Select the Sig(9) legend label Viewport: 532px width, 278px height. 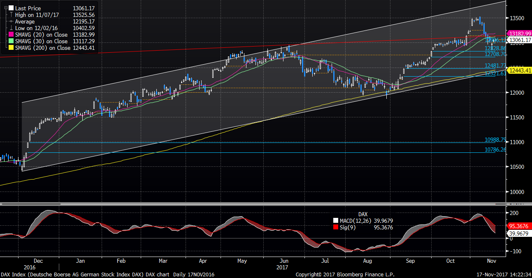(348, 227)
